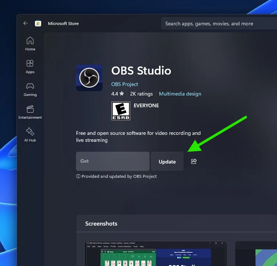This screenshot has height=266, width=277.
Task: Click the Microsoft Store logo icon
Action: coord(38,24)
